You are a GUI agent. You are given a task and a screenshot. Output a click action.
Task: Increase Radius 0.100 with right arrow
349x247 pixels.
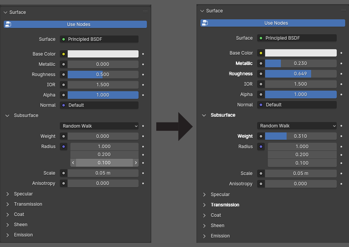click(x=136, y=163)
